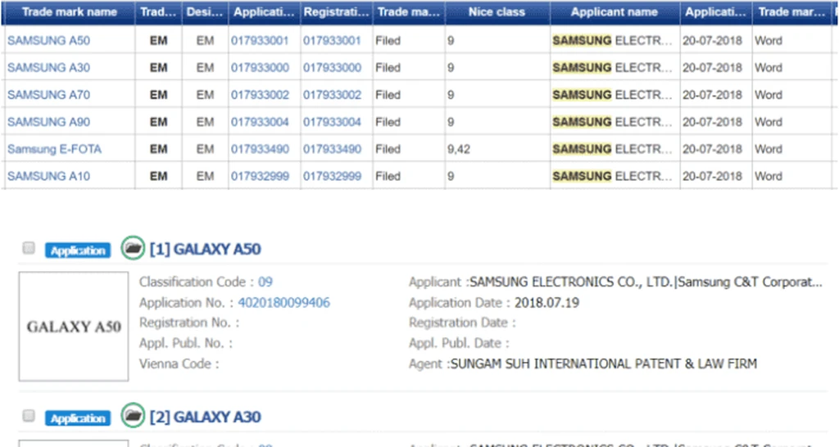Open the [2] GALAXY A30 title link
839x447 pixels.
206,417
